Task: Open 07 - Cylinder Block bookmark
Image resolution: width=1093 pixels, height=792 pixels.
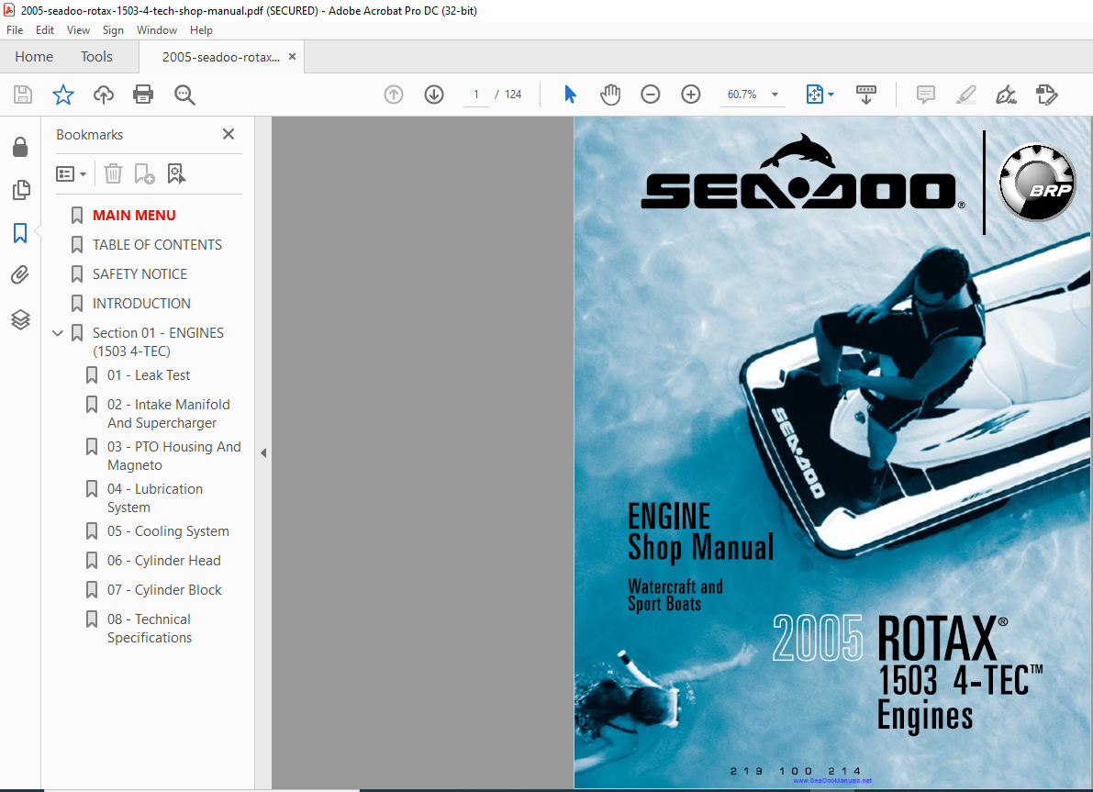Action: click(x=164, y=590)
